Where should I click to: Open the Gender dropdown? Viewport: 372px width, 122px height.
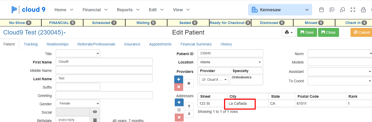[78, 103]
